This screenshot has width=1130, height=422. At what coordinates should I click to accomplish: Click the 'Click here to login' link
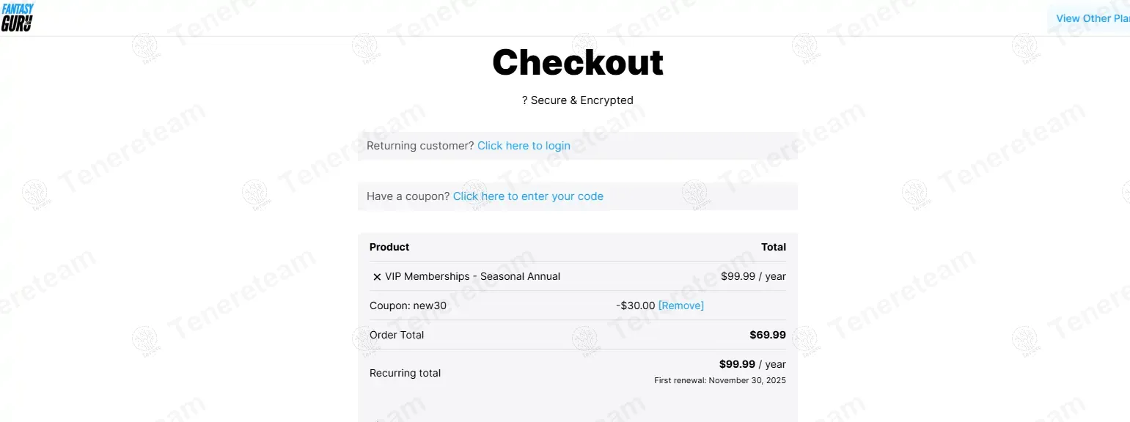point(524,146)
